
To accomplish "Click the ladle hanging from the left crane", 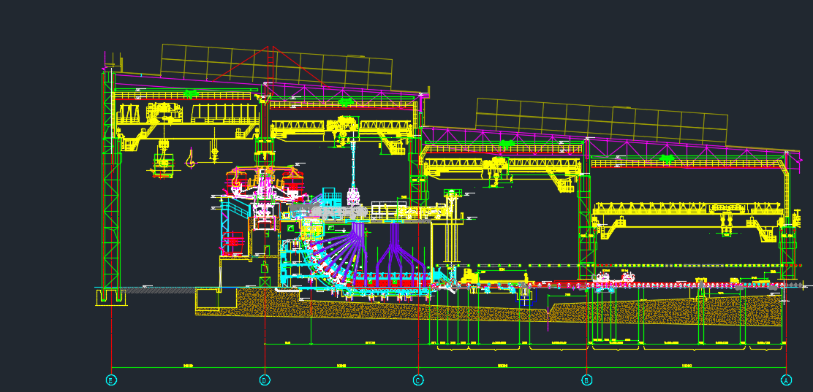I will point(162,166).
